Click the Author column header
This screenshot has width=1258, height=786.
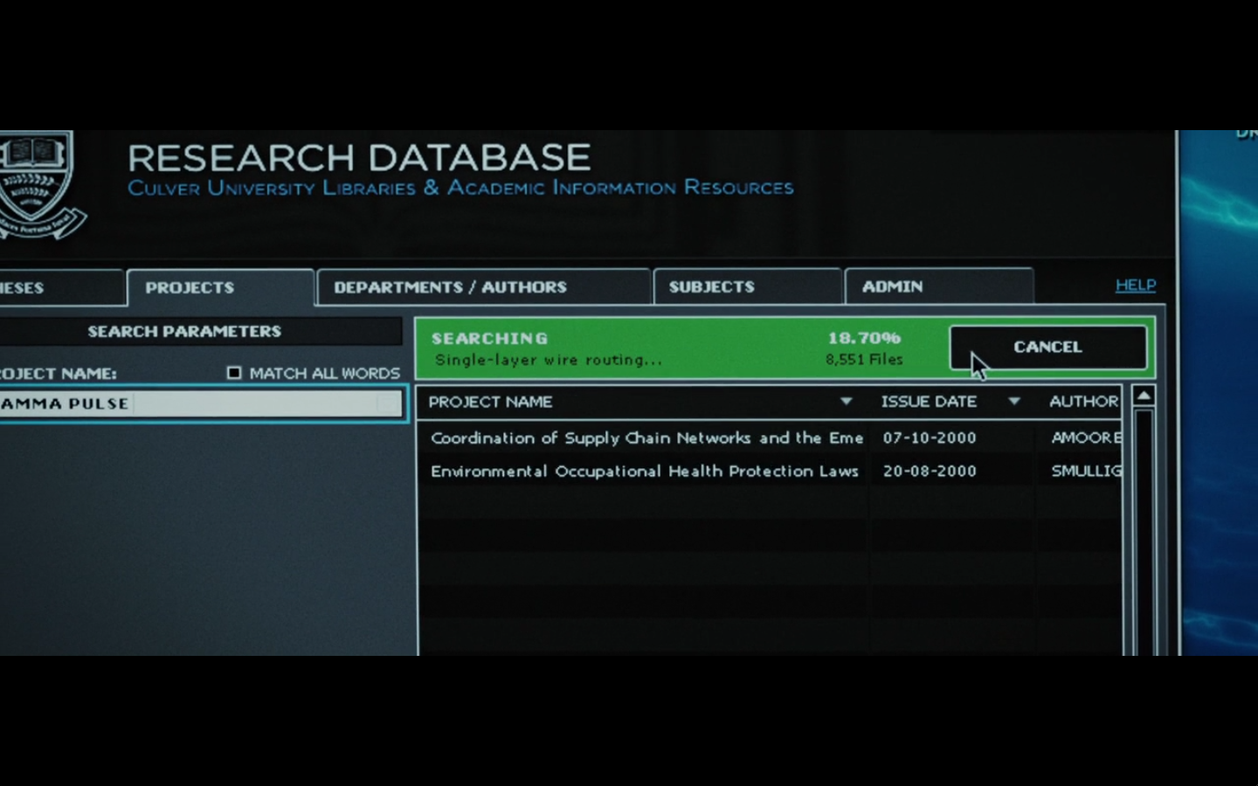click(x=1083, y=402)
